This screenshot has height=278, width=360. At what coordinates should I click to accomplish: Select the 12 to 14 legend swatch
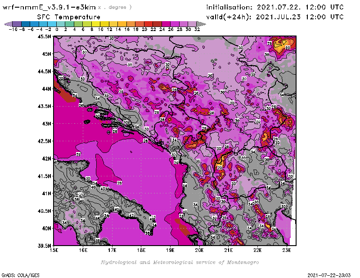pos(113,24)
